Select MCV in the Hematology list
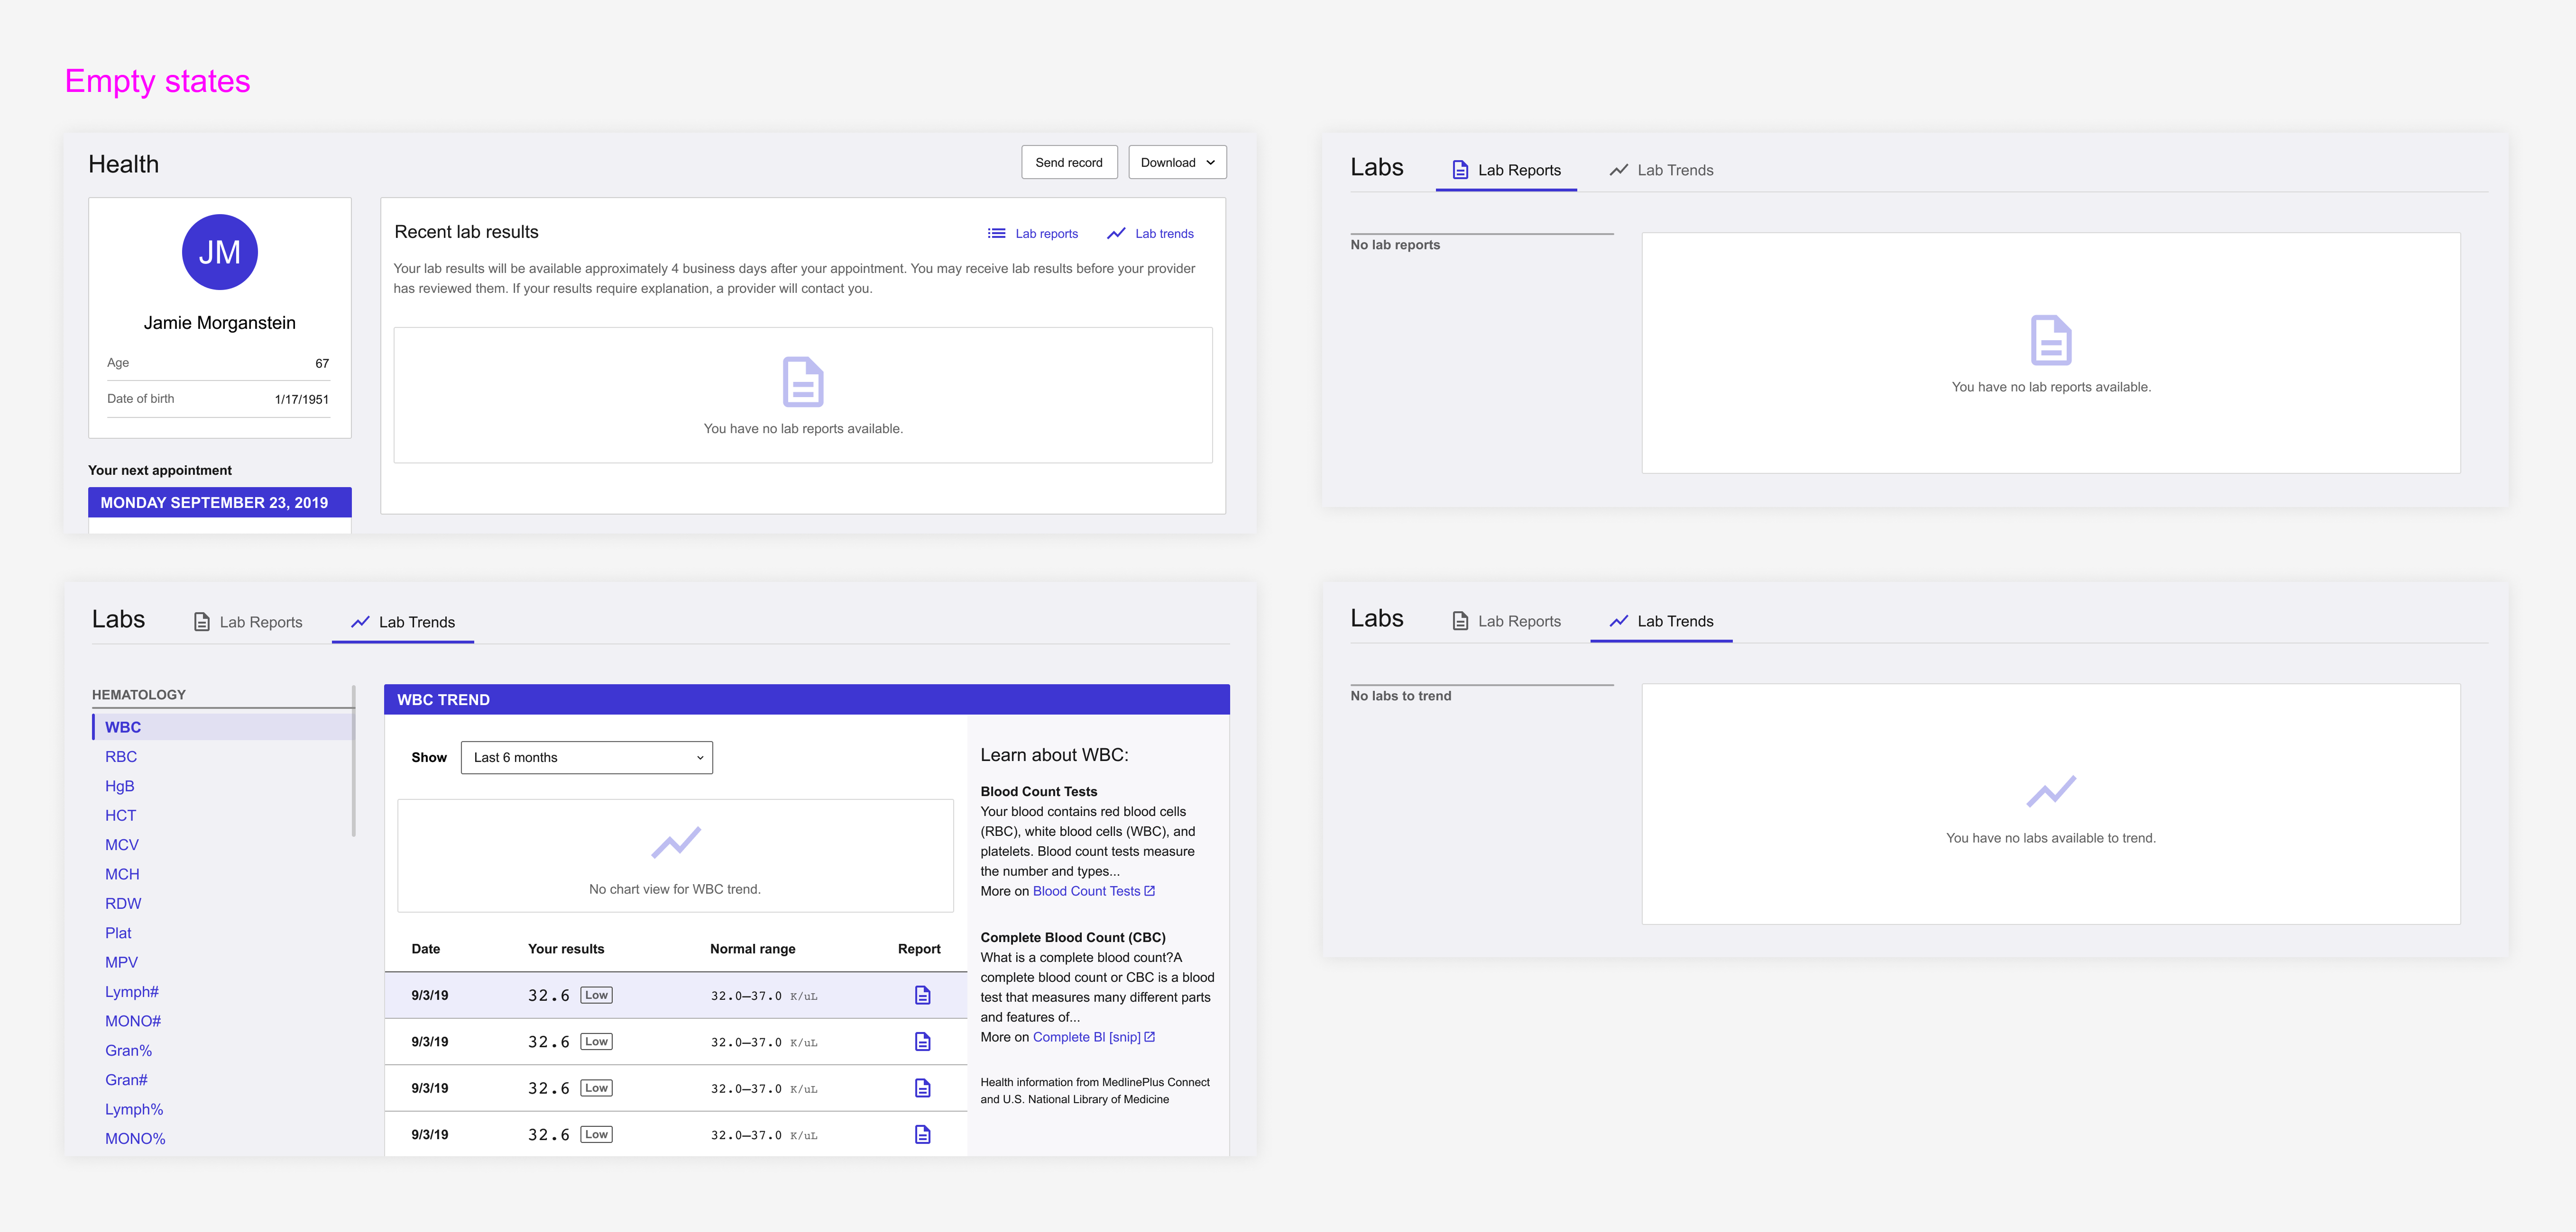 coord(122,844)
